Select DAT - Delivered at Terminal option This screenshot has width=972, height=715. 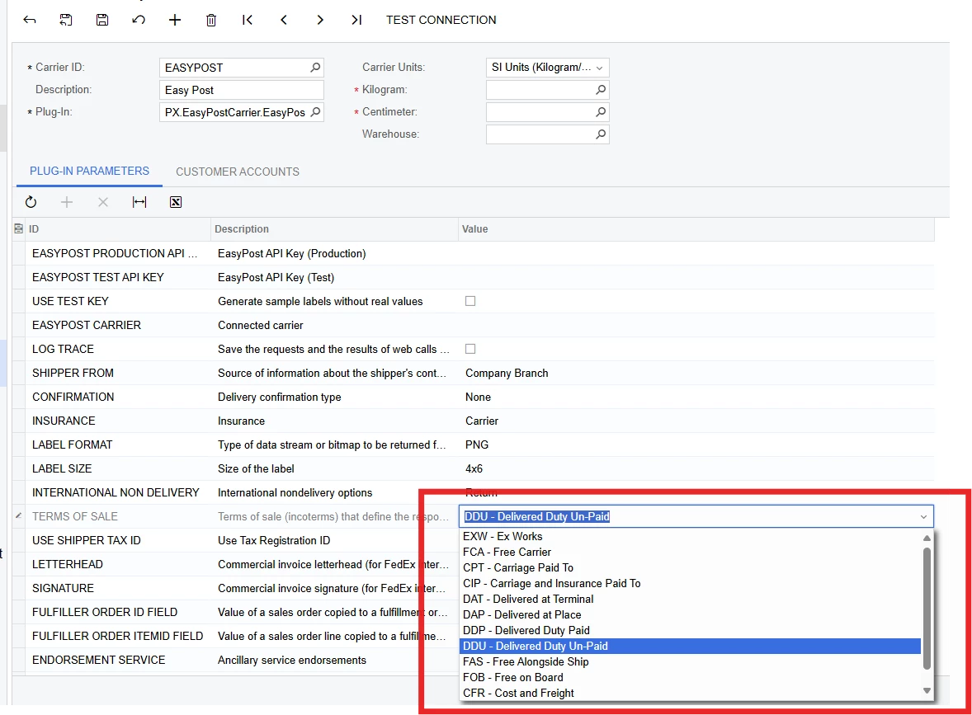[x=691, y=600]
